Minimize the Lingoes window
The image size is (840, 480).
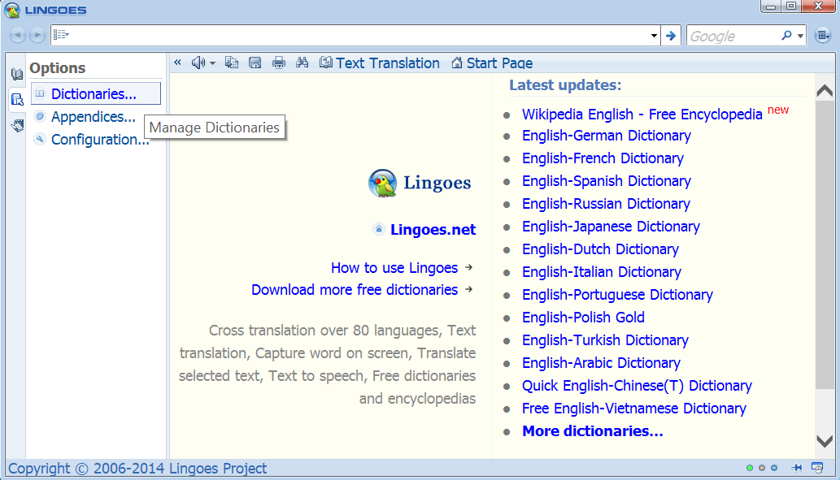771,6
